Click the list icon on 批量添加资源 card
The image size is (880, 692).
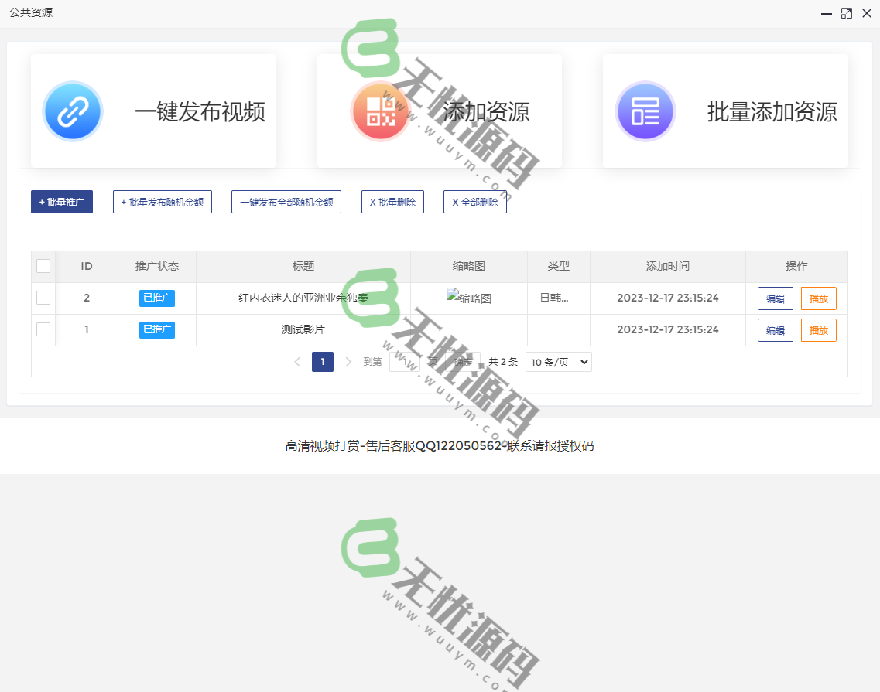(x=645, y=111)
